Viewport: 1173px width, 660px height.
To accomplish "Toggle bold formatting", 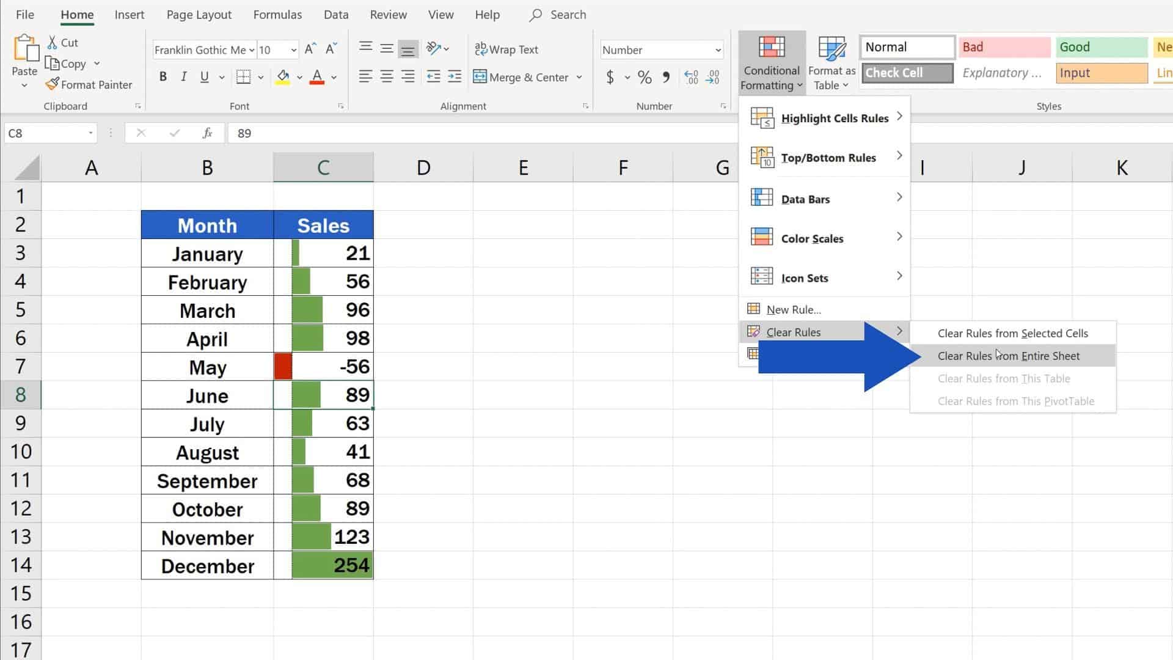I will [163, 76].
